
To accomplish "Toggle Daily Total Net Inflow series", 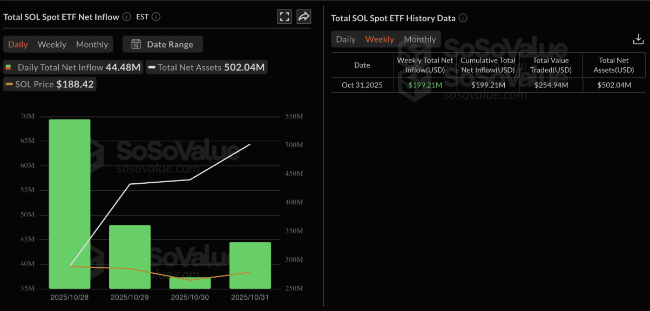I will click(73, 67).
